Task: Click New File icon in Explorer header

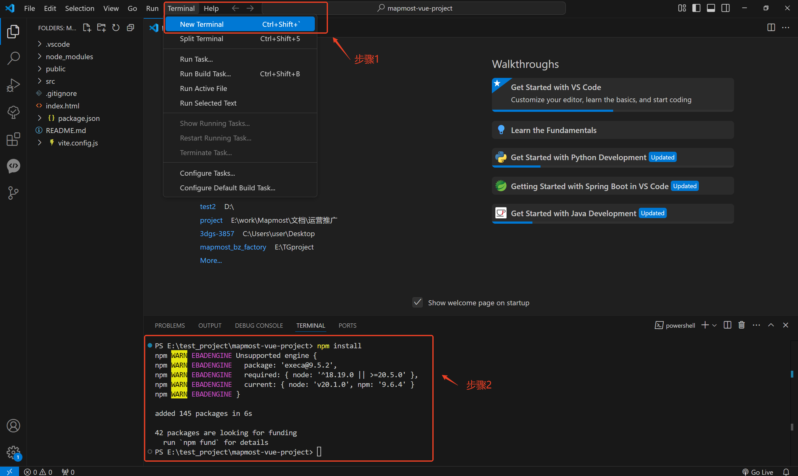Action: point(87,28)
